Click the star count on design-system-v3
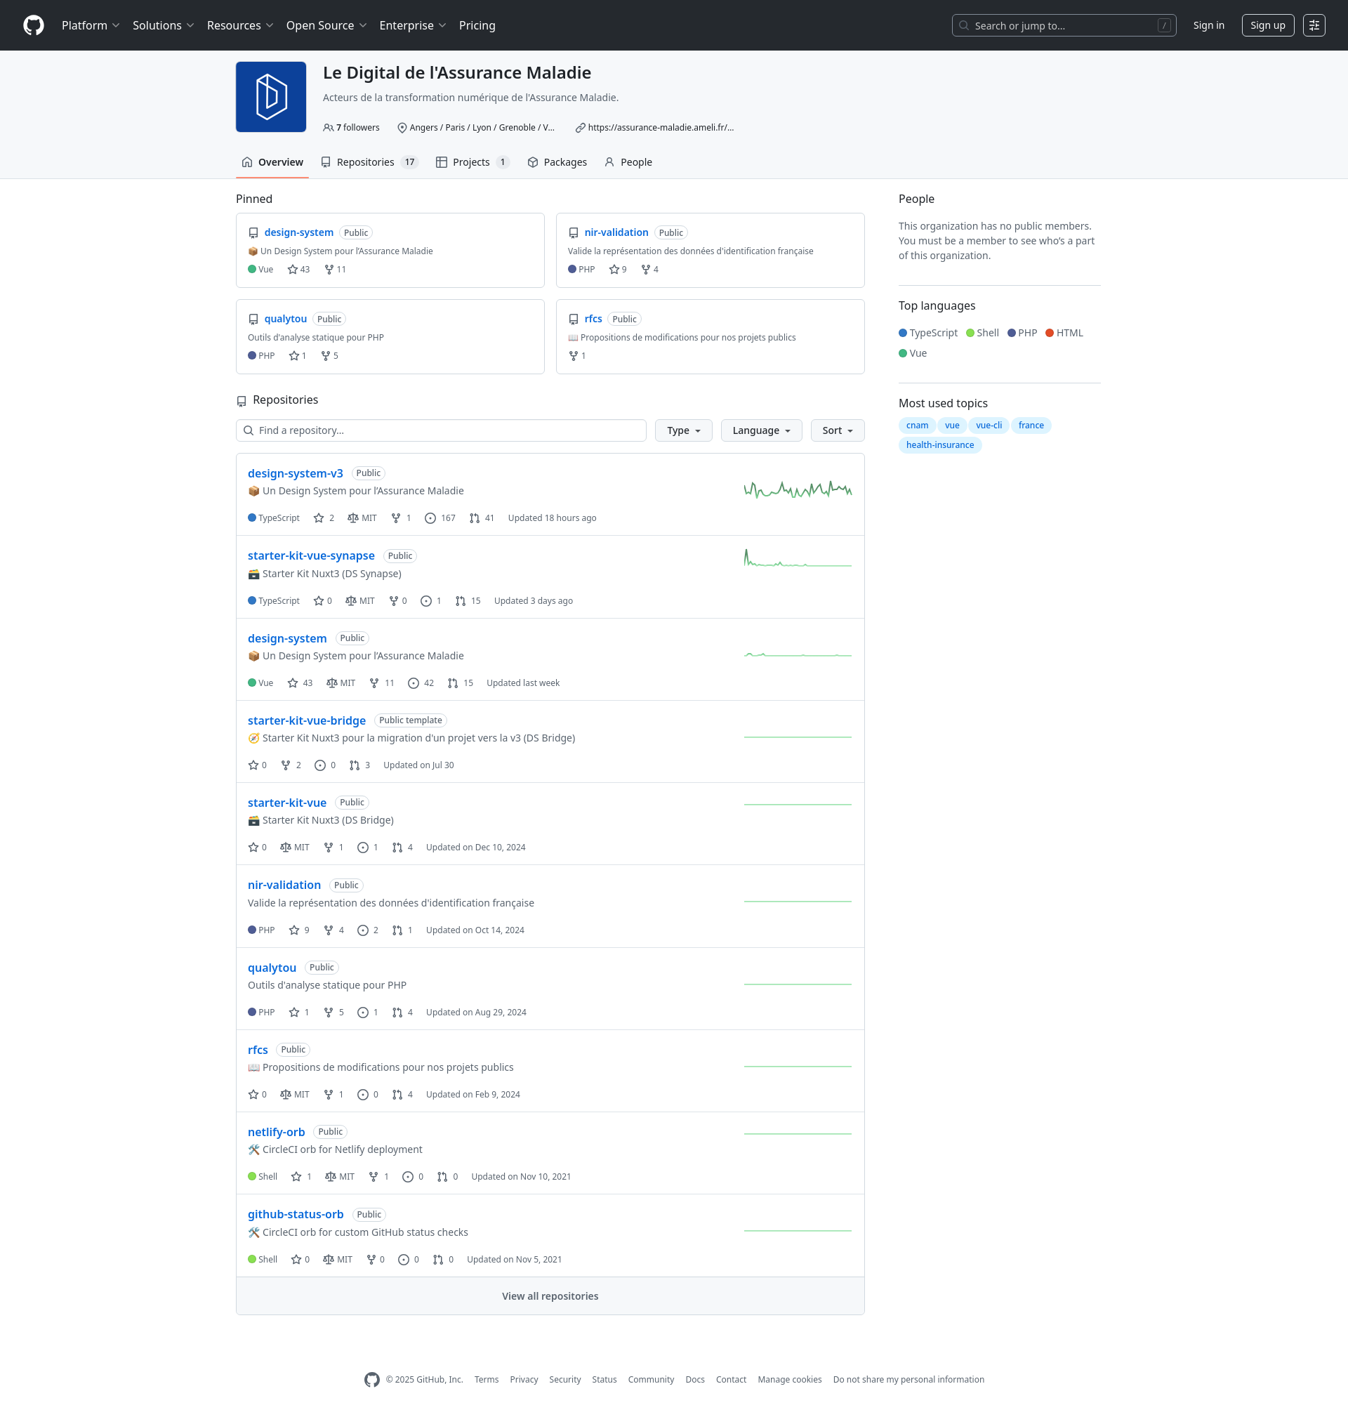Image resolution: width=1348 pixels, height=1417 pixels. tap(324, 518)
